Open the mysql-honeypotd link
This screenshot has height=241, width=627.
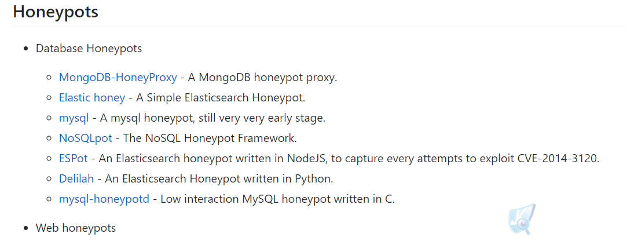point(104,199)
